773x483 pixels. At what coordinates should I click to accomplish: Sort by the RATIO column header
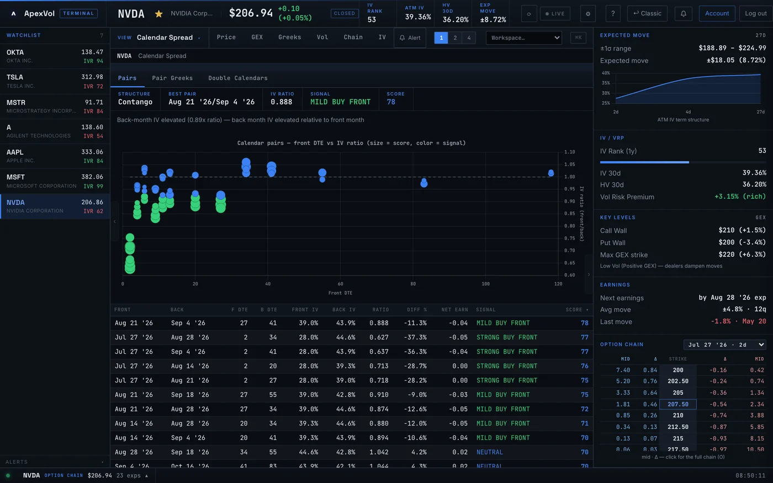click(380, 310)
